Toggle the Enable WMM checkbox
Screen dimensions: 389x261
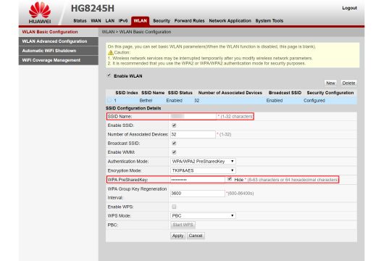pyautogui.click(x=174, y=152)
